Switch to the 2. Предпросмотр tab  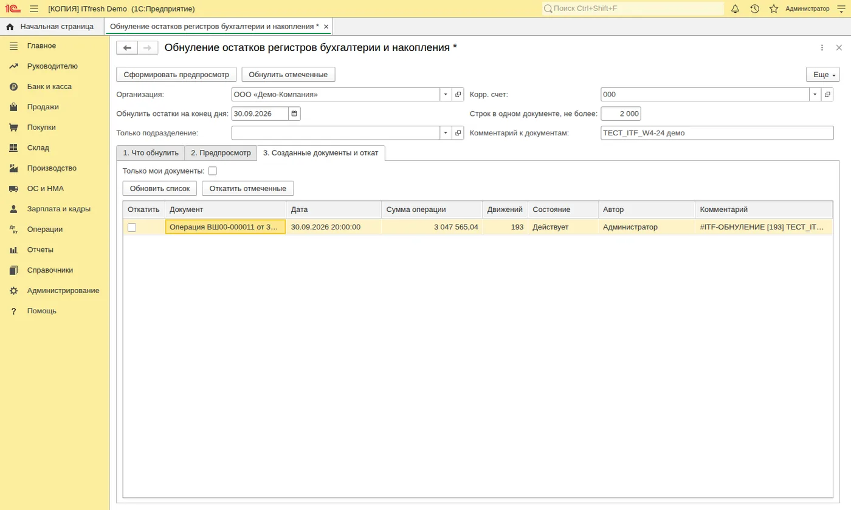(x=221, y=153)
